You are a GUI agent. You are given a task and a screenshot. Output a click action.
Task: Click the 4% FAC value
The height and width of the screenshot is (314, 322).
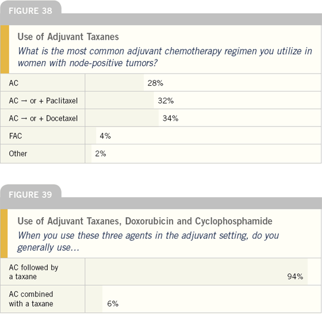105,136
